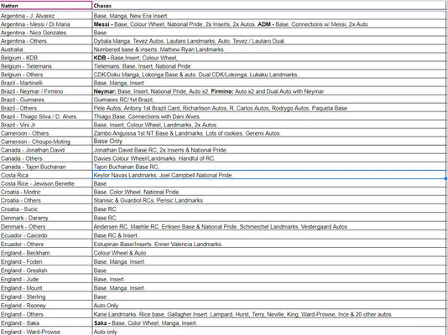Click the Base Only chases cell
The width and height of the screenshot is (447, 335).
[x=269, y=142]
